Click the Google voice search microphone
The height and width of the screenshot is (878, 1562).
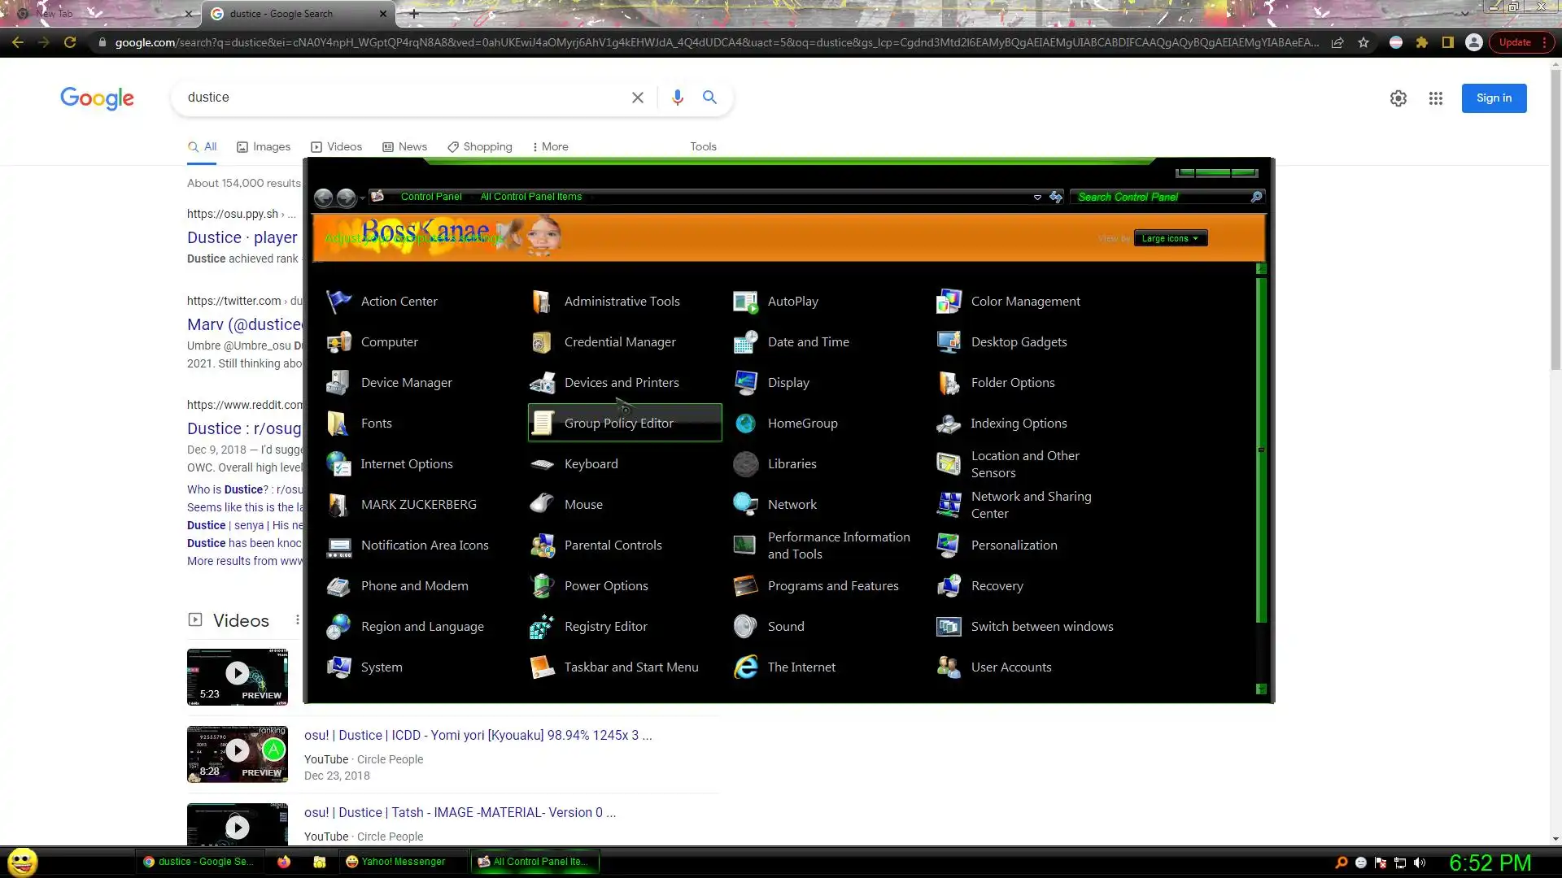coord(677,98)
